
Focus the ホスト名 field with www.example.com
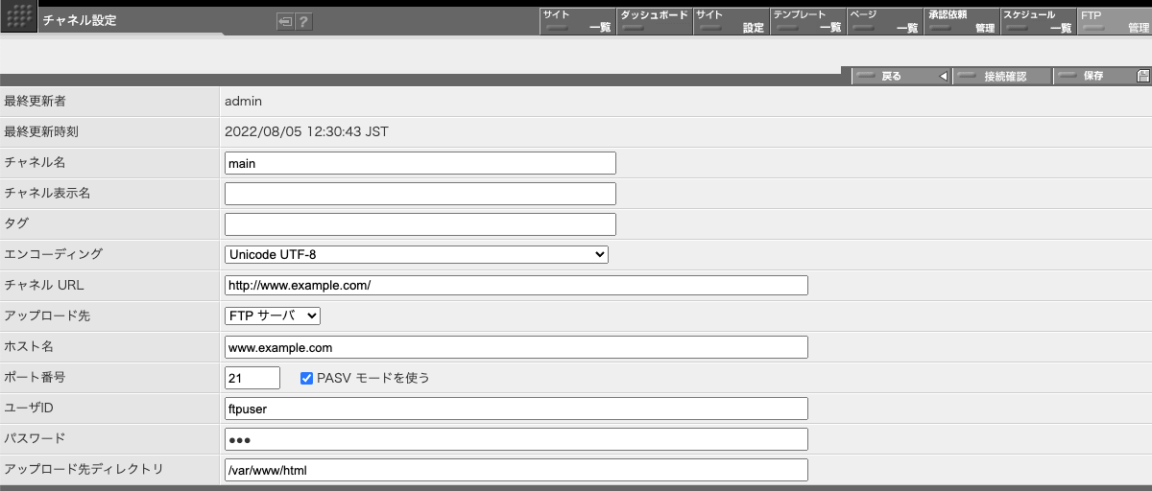point(516,347)
